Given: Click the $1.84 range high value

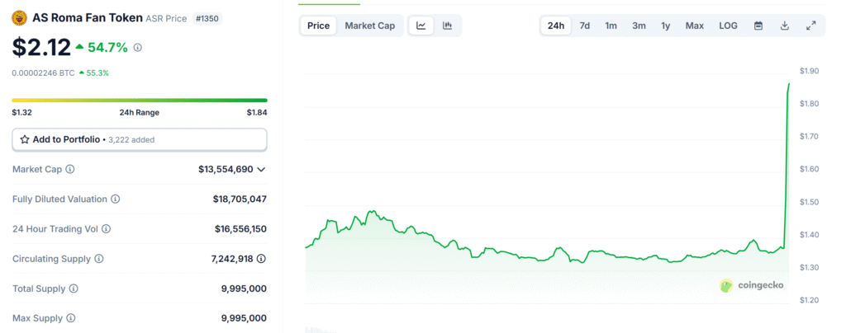Looking at the screenshot, I should (257, 112).
